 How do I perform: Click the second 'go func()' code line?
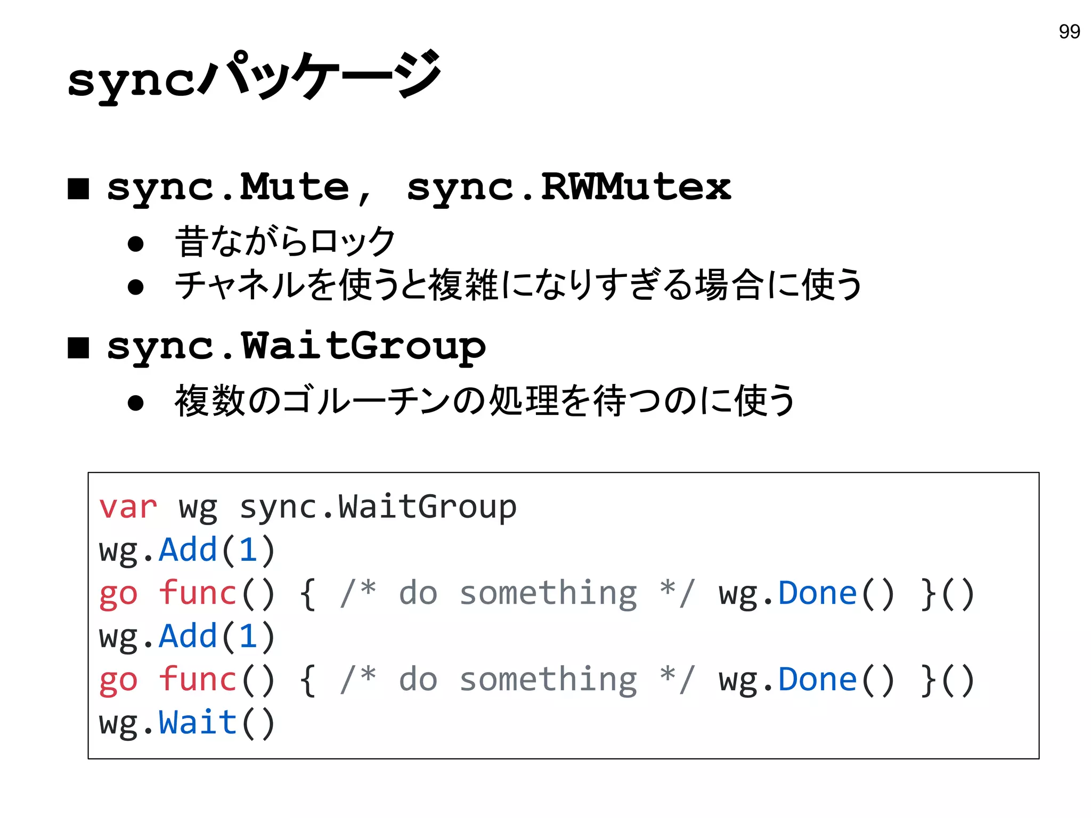(x=537, y=680)
